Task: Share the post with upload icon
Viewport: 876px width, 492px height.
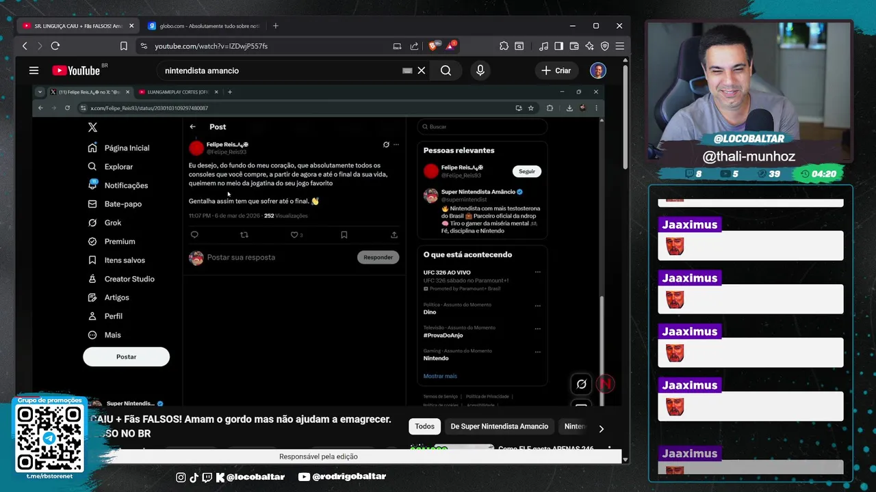Action: (394, 234)
